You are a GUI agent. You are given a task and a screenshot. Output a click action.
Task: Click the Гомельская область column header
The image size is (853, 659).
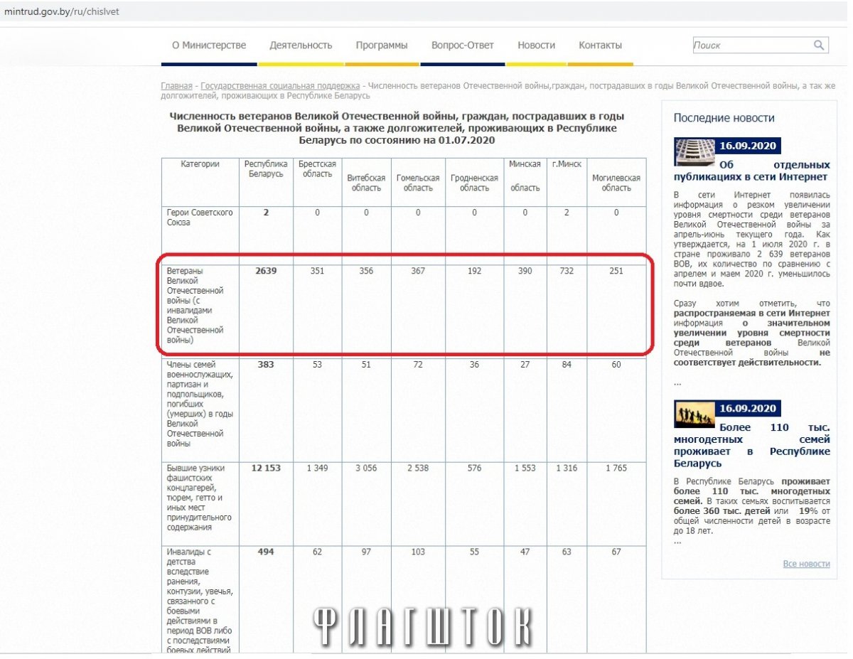point(418,183)
